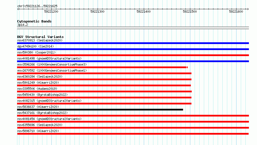Click nsv5450430 (ByrskaBishop2022) label
The width and height of the screenshot is (257, 145).
pos(42,95)
